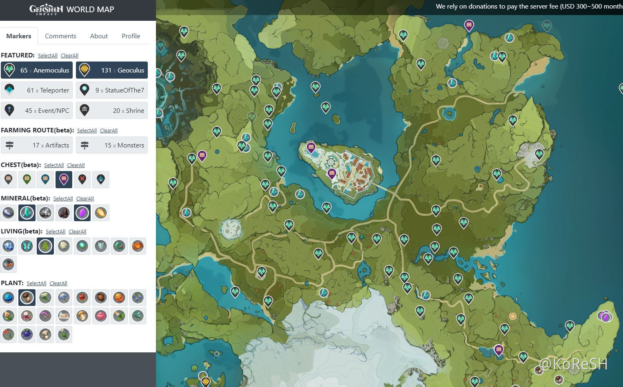This screenshot has height=387, width=623.
Task: Toggle the 61 x Teleporter markers
Action: [x=37, y=90]
